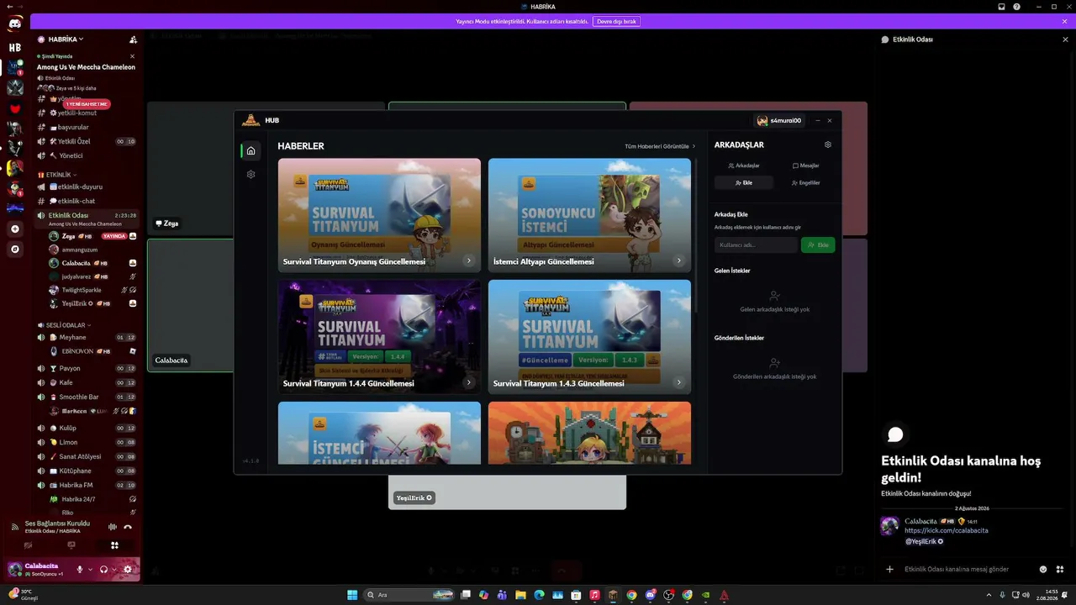This screenshot has width=1076, height=605.
Task: Open File Explorer from the taskbar
Action: 520,595
